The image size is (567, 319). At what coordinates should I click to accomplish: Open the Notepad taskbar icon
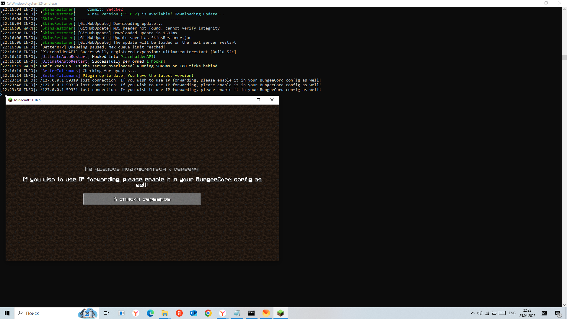click(x=237, y=313)
